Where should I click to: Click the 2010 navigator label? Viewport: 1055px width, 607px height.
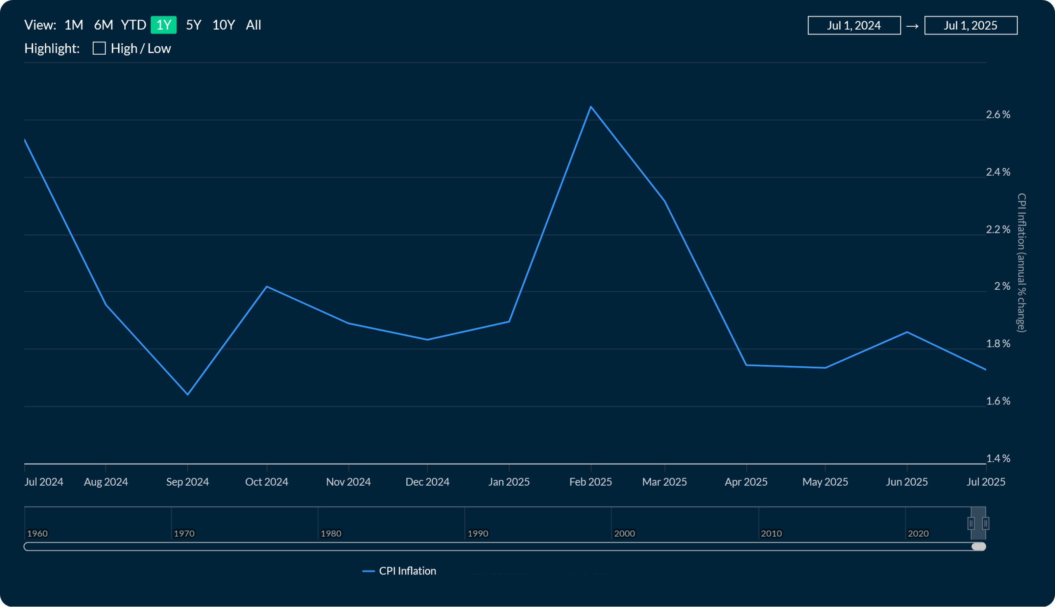pyautogui.click(x=771, y=533)
